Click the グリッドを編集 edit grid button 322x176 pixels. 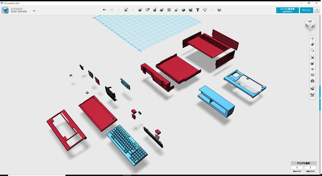coord(303,163)
